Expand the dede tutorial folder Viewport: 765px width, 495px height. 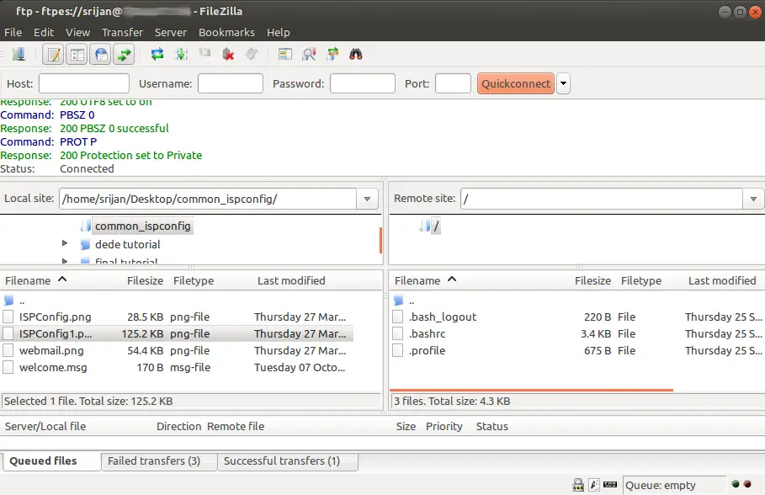[65, 243]
